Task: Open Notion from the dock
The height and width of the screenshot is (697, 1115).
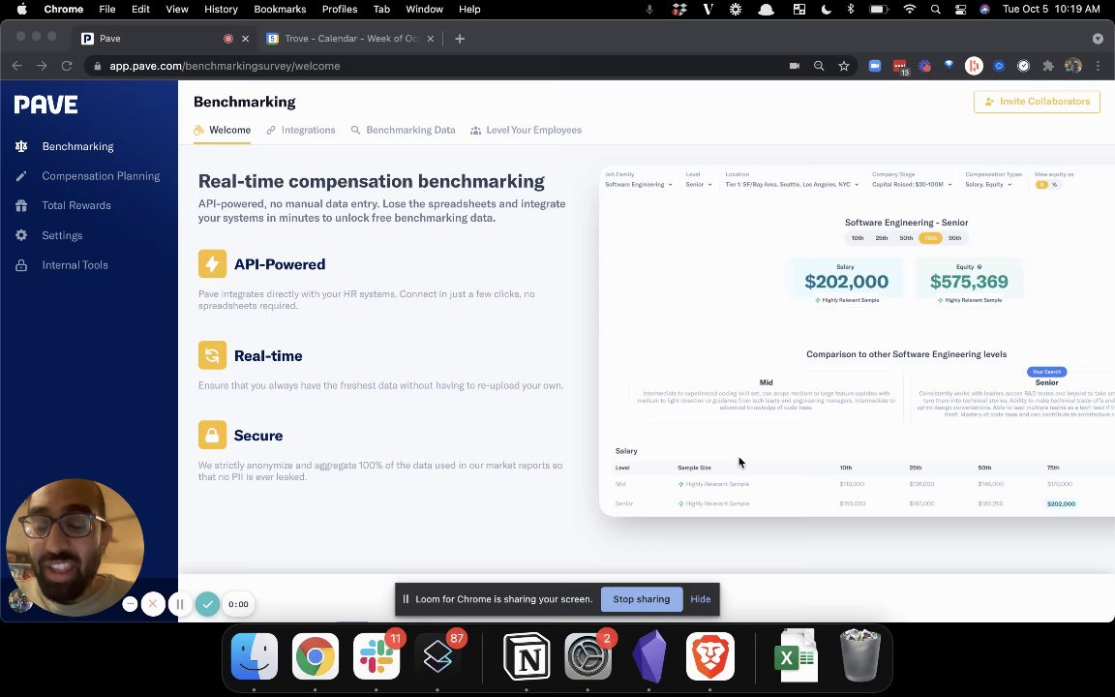Action: point(527,655)
